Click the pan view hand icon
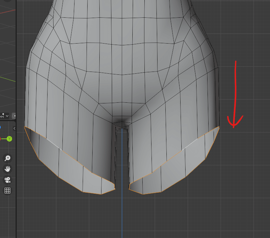 pyautogui.click(x=7, y=169)
